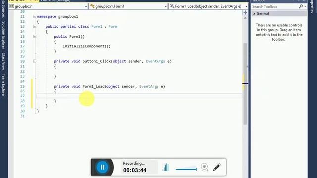Viewport: 317px width, 178px height.
Task: Click the C# project icon beside groupbox1
Action: [x=12, y=6]
